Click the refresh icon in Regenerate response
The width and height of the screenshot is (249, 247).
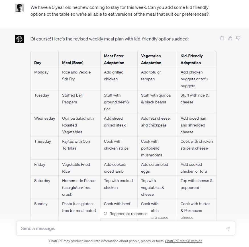105,213
